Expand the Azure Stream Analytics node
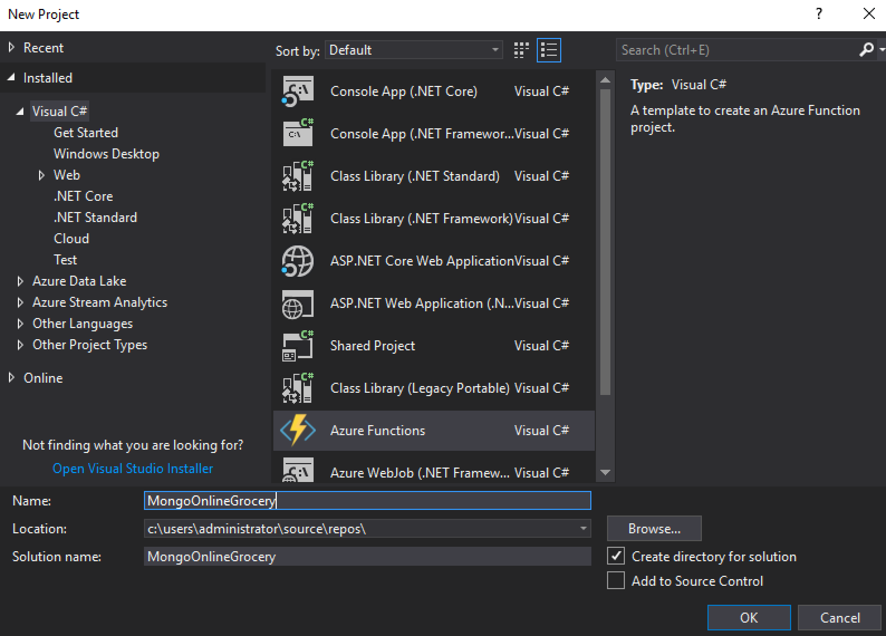The width and height of the screenshot is (886, 636). [x=21, y=302]
